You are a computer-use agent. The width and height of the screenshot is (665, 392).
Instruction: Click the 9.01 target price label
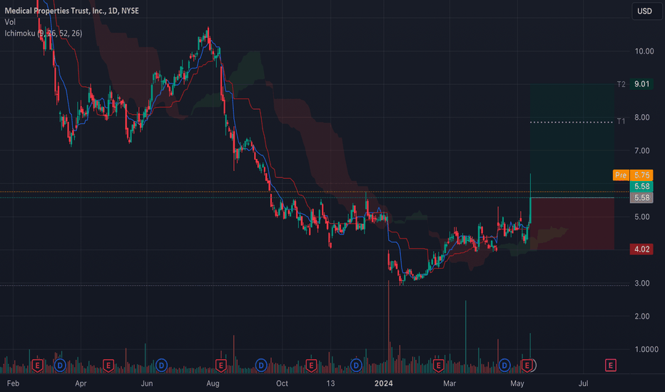pos(641,84)
